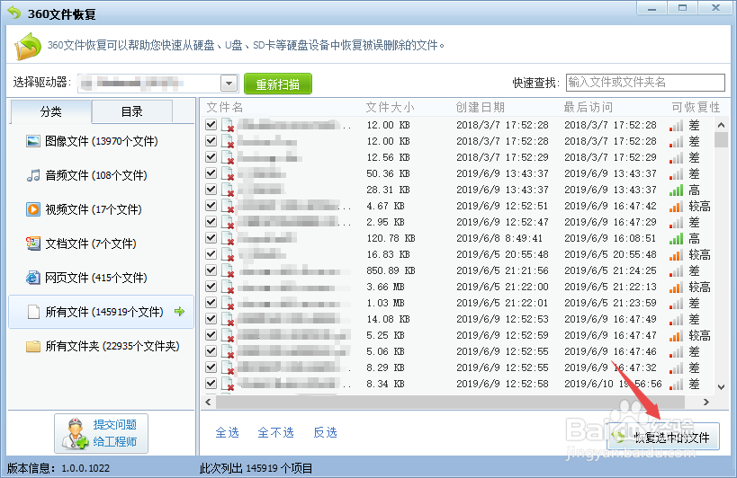Sort by 创建日期 column header
737x478 pixels.
click(480, 108)
